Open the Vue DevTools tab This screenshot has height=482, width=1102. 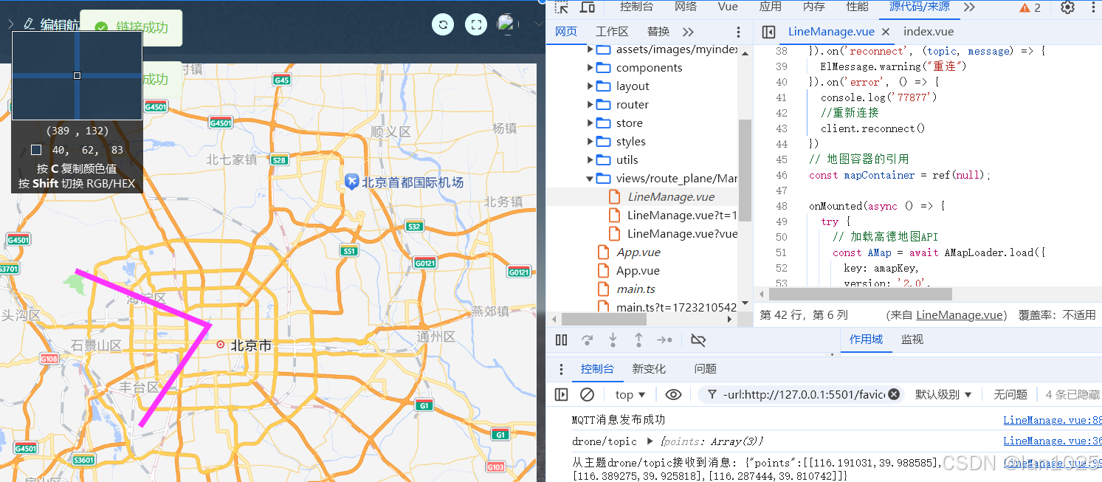(x=728, y=7)
